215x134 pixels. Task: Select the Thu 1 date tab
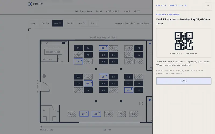point(94,23)
